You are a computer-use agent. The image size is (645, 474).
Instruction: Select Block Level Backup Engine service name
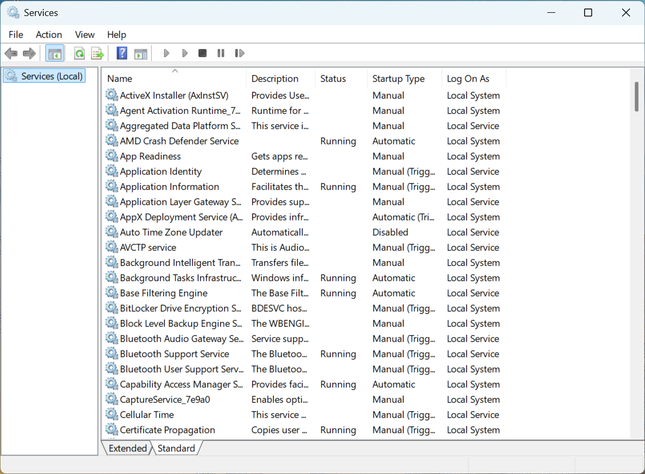click(x=182, y=323)
